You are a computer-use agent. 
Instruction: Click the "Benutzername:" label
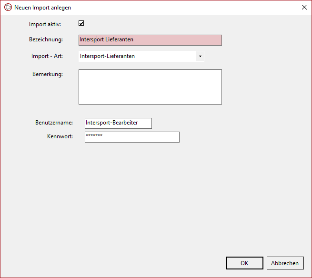pyautogui.click(x=54, y=123)
